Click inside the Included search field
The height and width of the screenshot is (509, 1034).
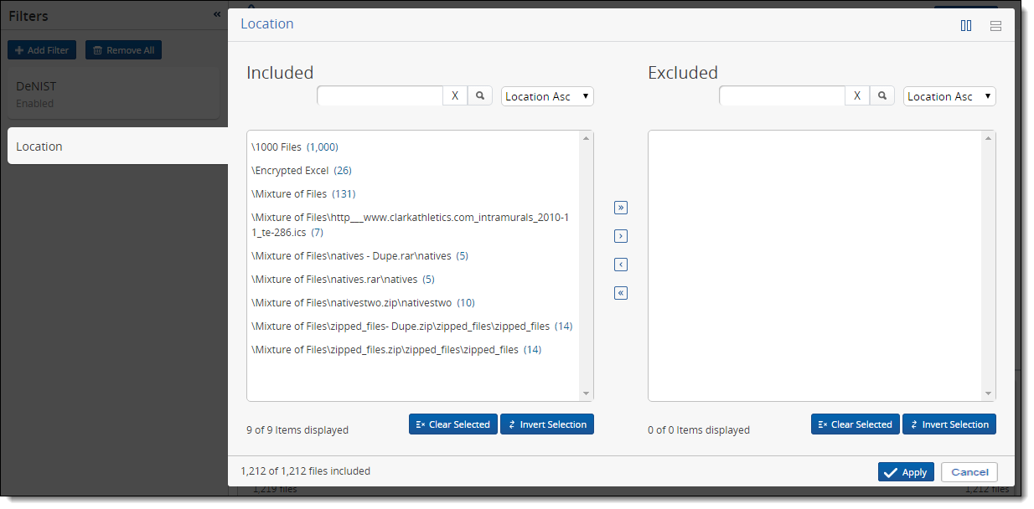coord(379,95)
